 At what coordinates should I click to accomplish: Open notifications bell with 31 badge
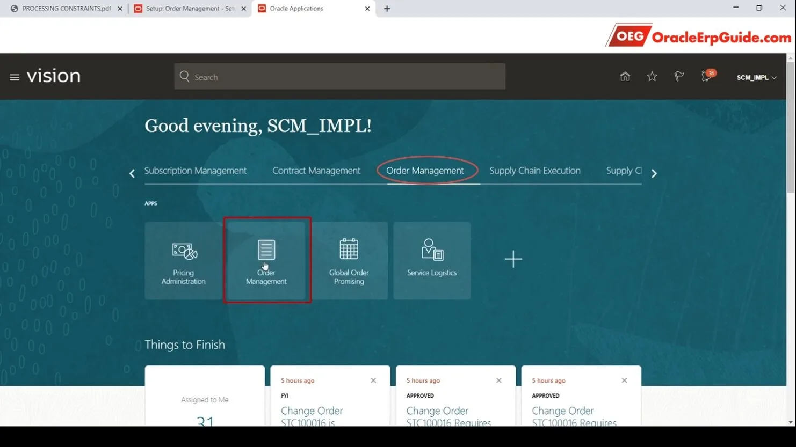tap(708, 76)
